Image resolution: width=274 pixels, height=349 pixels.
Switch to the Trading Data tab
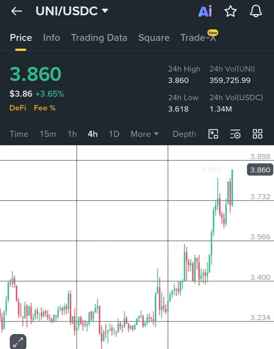[99, 37]
